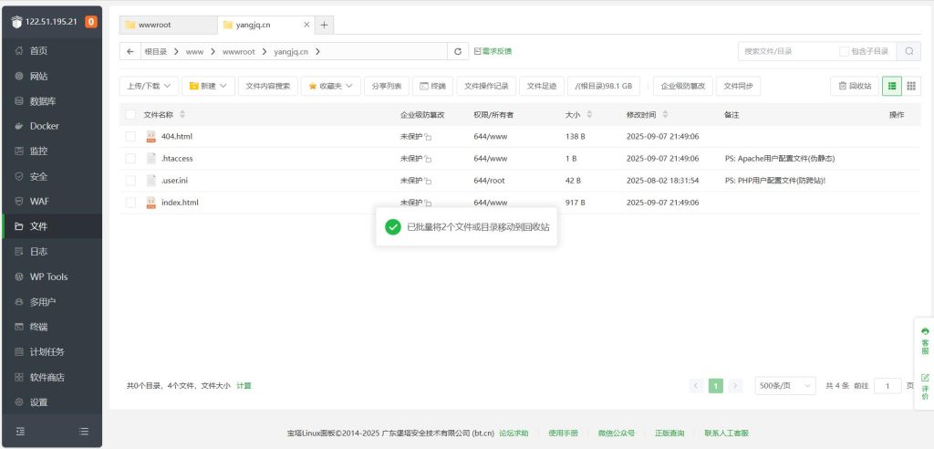The width and height of the screenshot is (934, 449).
Task: Click the index.html file icon
Action: pyautogui.click(x=150, y=203)
